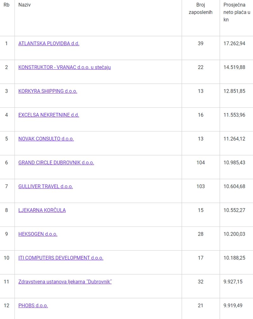
Task: Open the GULLIVER TRAVEL d.o.o. link
Action: (46, 187)
